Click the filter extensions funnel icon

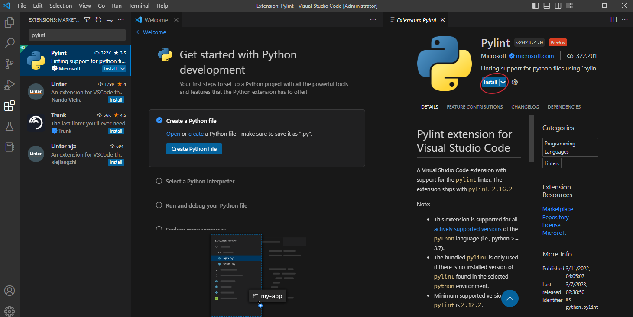[87, 20]
